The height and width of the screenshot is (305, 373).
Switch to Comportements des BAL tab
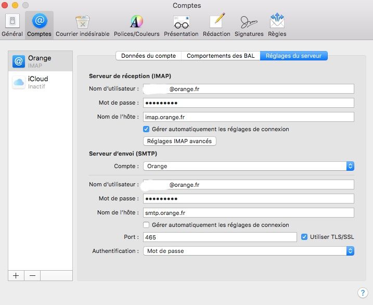(x=221, y=56)
